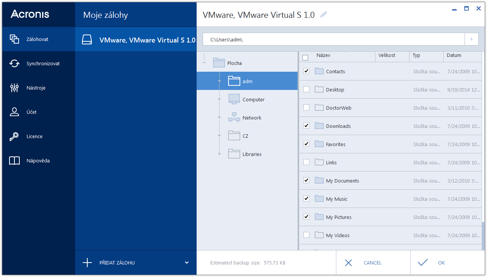Viewport: 487px width, 277px height.
Task: Select the My Pictures folder name
Action: pyautogui.click(x=339, y=217)
